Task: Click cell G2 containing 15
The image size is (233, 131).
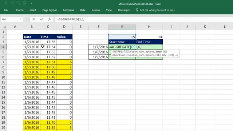Action: pos(122,37)
